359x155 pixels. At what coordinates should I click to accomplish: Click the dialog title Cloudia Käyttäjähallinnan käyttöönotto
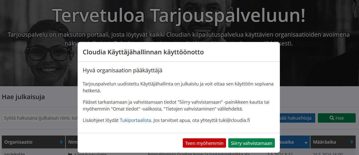(x=143, y=52)
